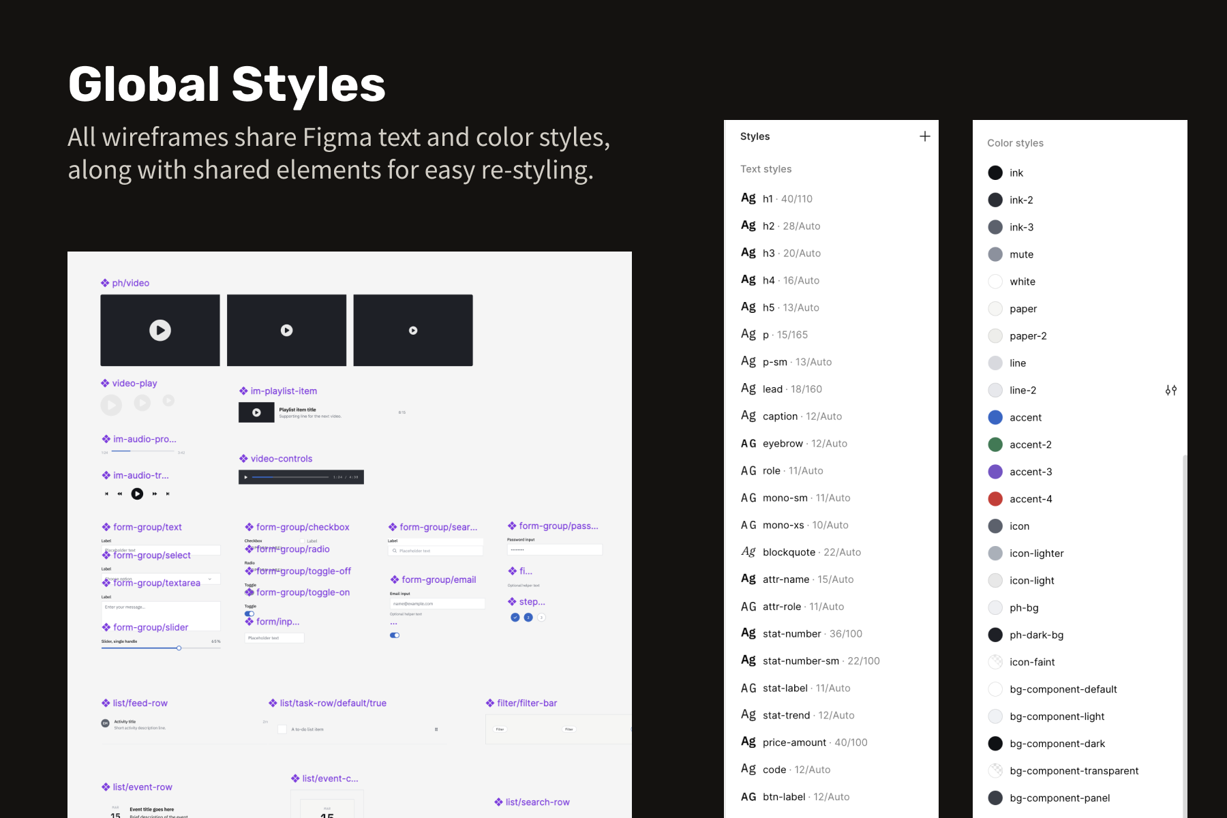1227x818 pixels.
Task: Check the task-row to-do checkbox
Action: point(282,729)
